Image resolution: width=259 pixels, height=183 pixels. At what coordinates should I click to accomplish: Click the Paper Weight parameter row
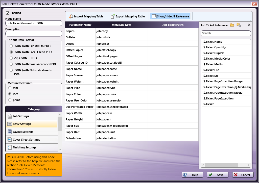tap(80, 82)
